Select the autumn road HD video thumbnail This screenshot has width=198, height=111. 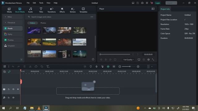(34, 42)
